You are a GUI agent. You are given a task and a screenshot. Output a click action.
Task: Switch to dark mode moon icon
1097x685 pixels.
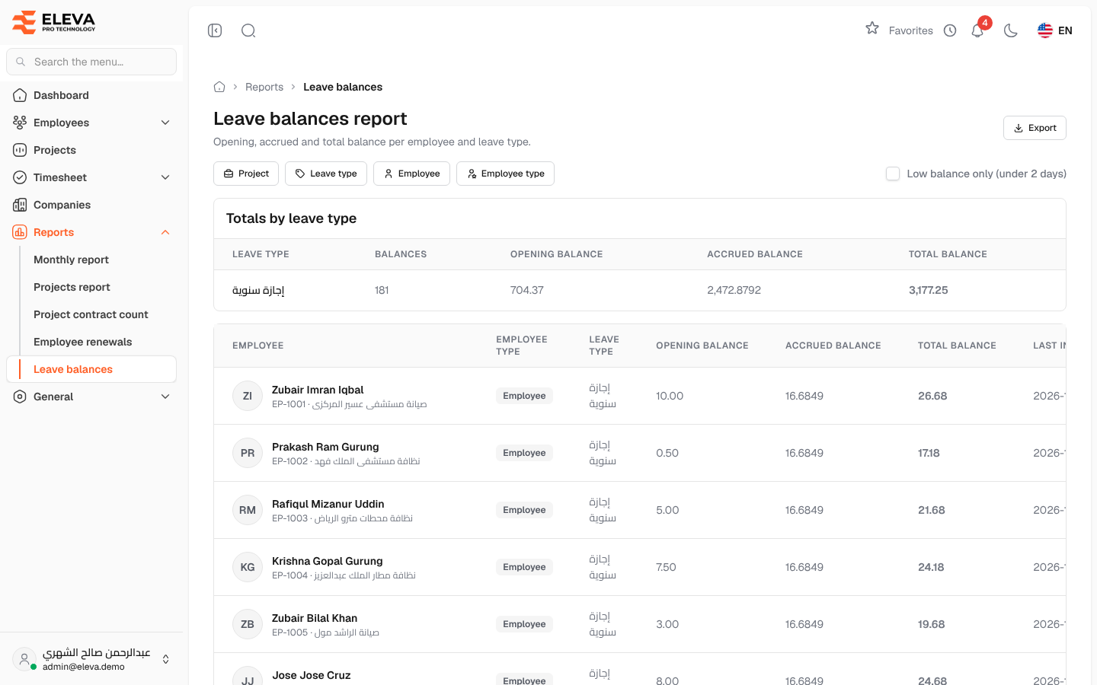(1011, 30)
